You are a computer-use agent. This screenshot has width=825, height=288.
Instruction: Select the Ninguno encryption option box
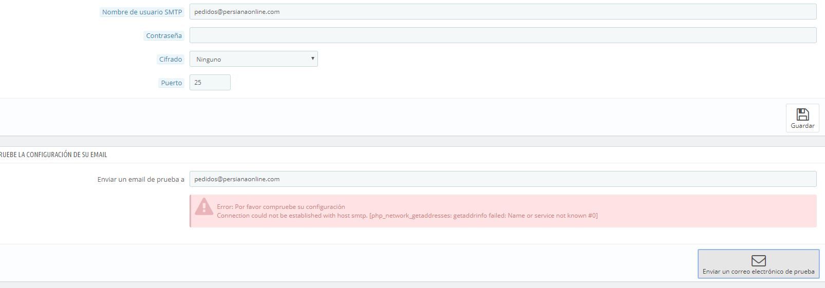pyautogui.click(x=254, y=59)
